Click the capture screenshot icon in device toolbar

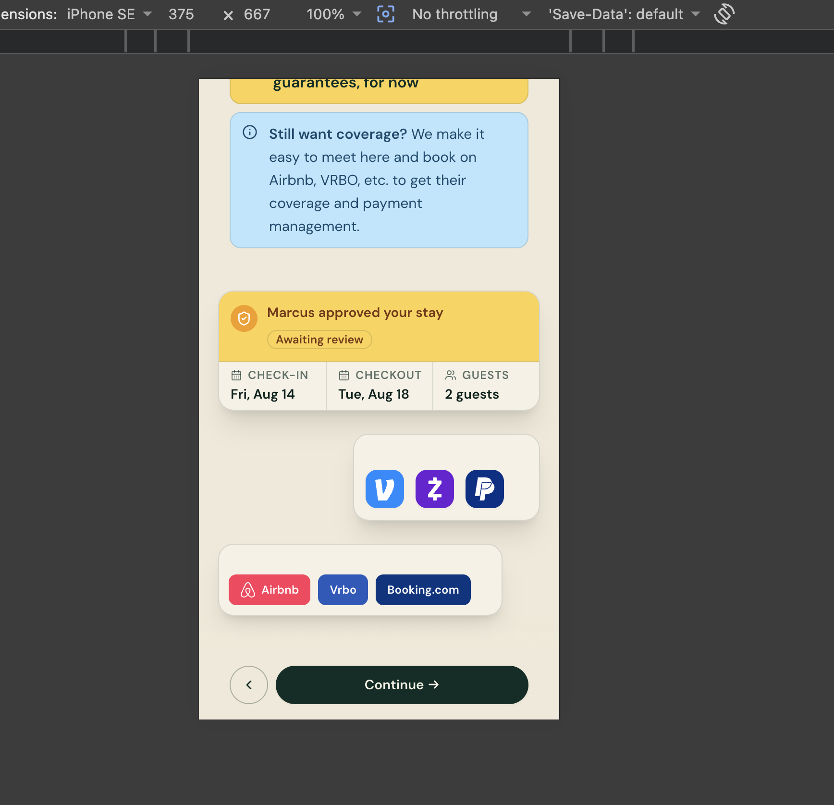point(386,14)
